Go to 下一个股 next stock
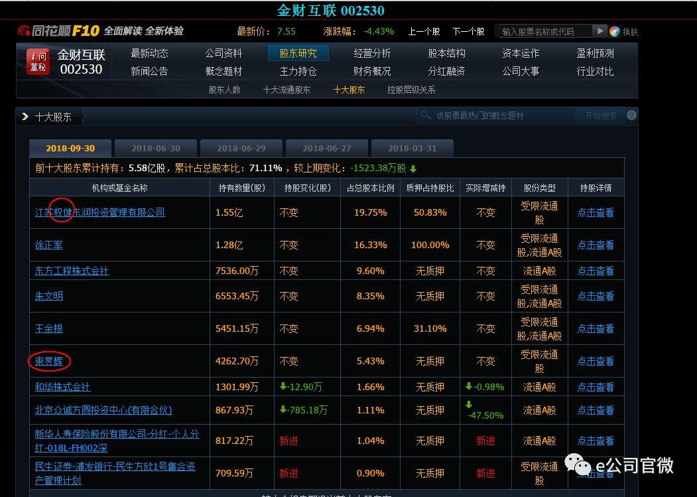Image resolution: width=697 pixels, height=497 pixels. click(x=468, y=32)
